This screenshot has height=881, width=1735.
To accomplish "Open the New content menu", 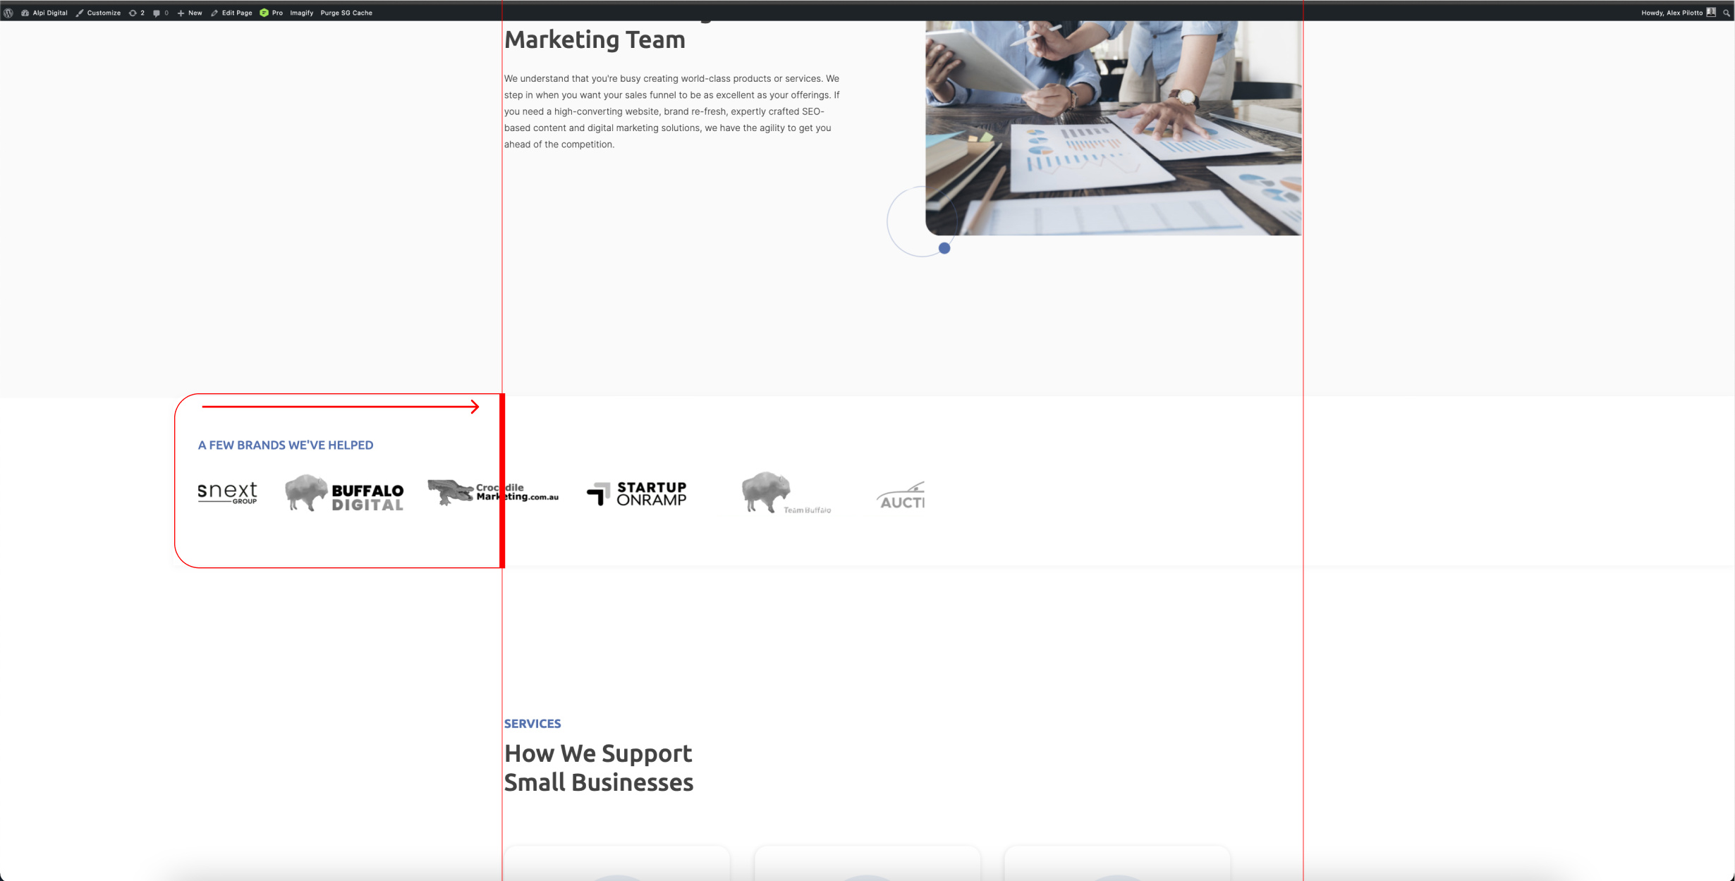I will tap(190, 13).
